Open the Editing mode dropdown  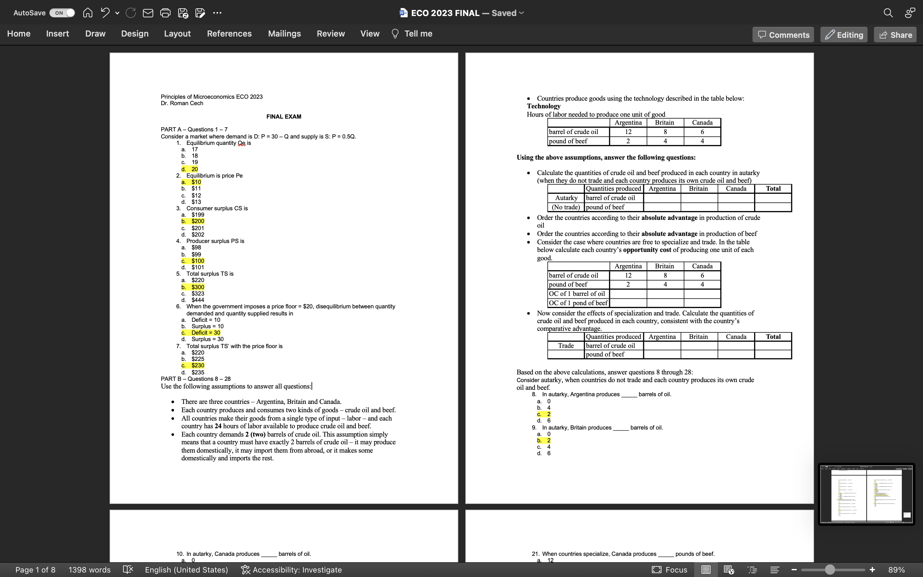(x=843, y=34)
